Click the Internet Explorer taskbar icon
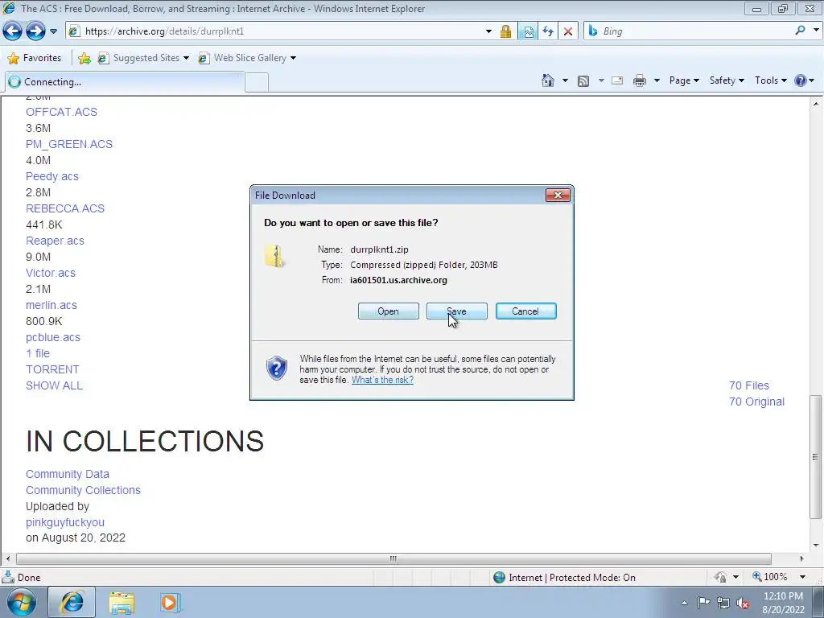Image resolution: width=824 pixels, height=618 pixels. (72, 603)
